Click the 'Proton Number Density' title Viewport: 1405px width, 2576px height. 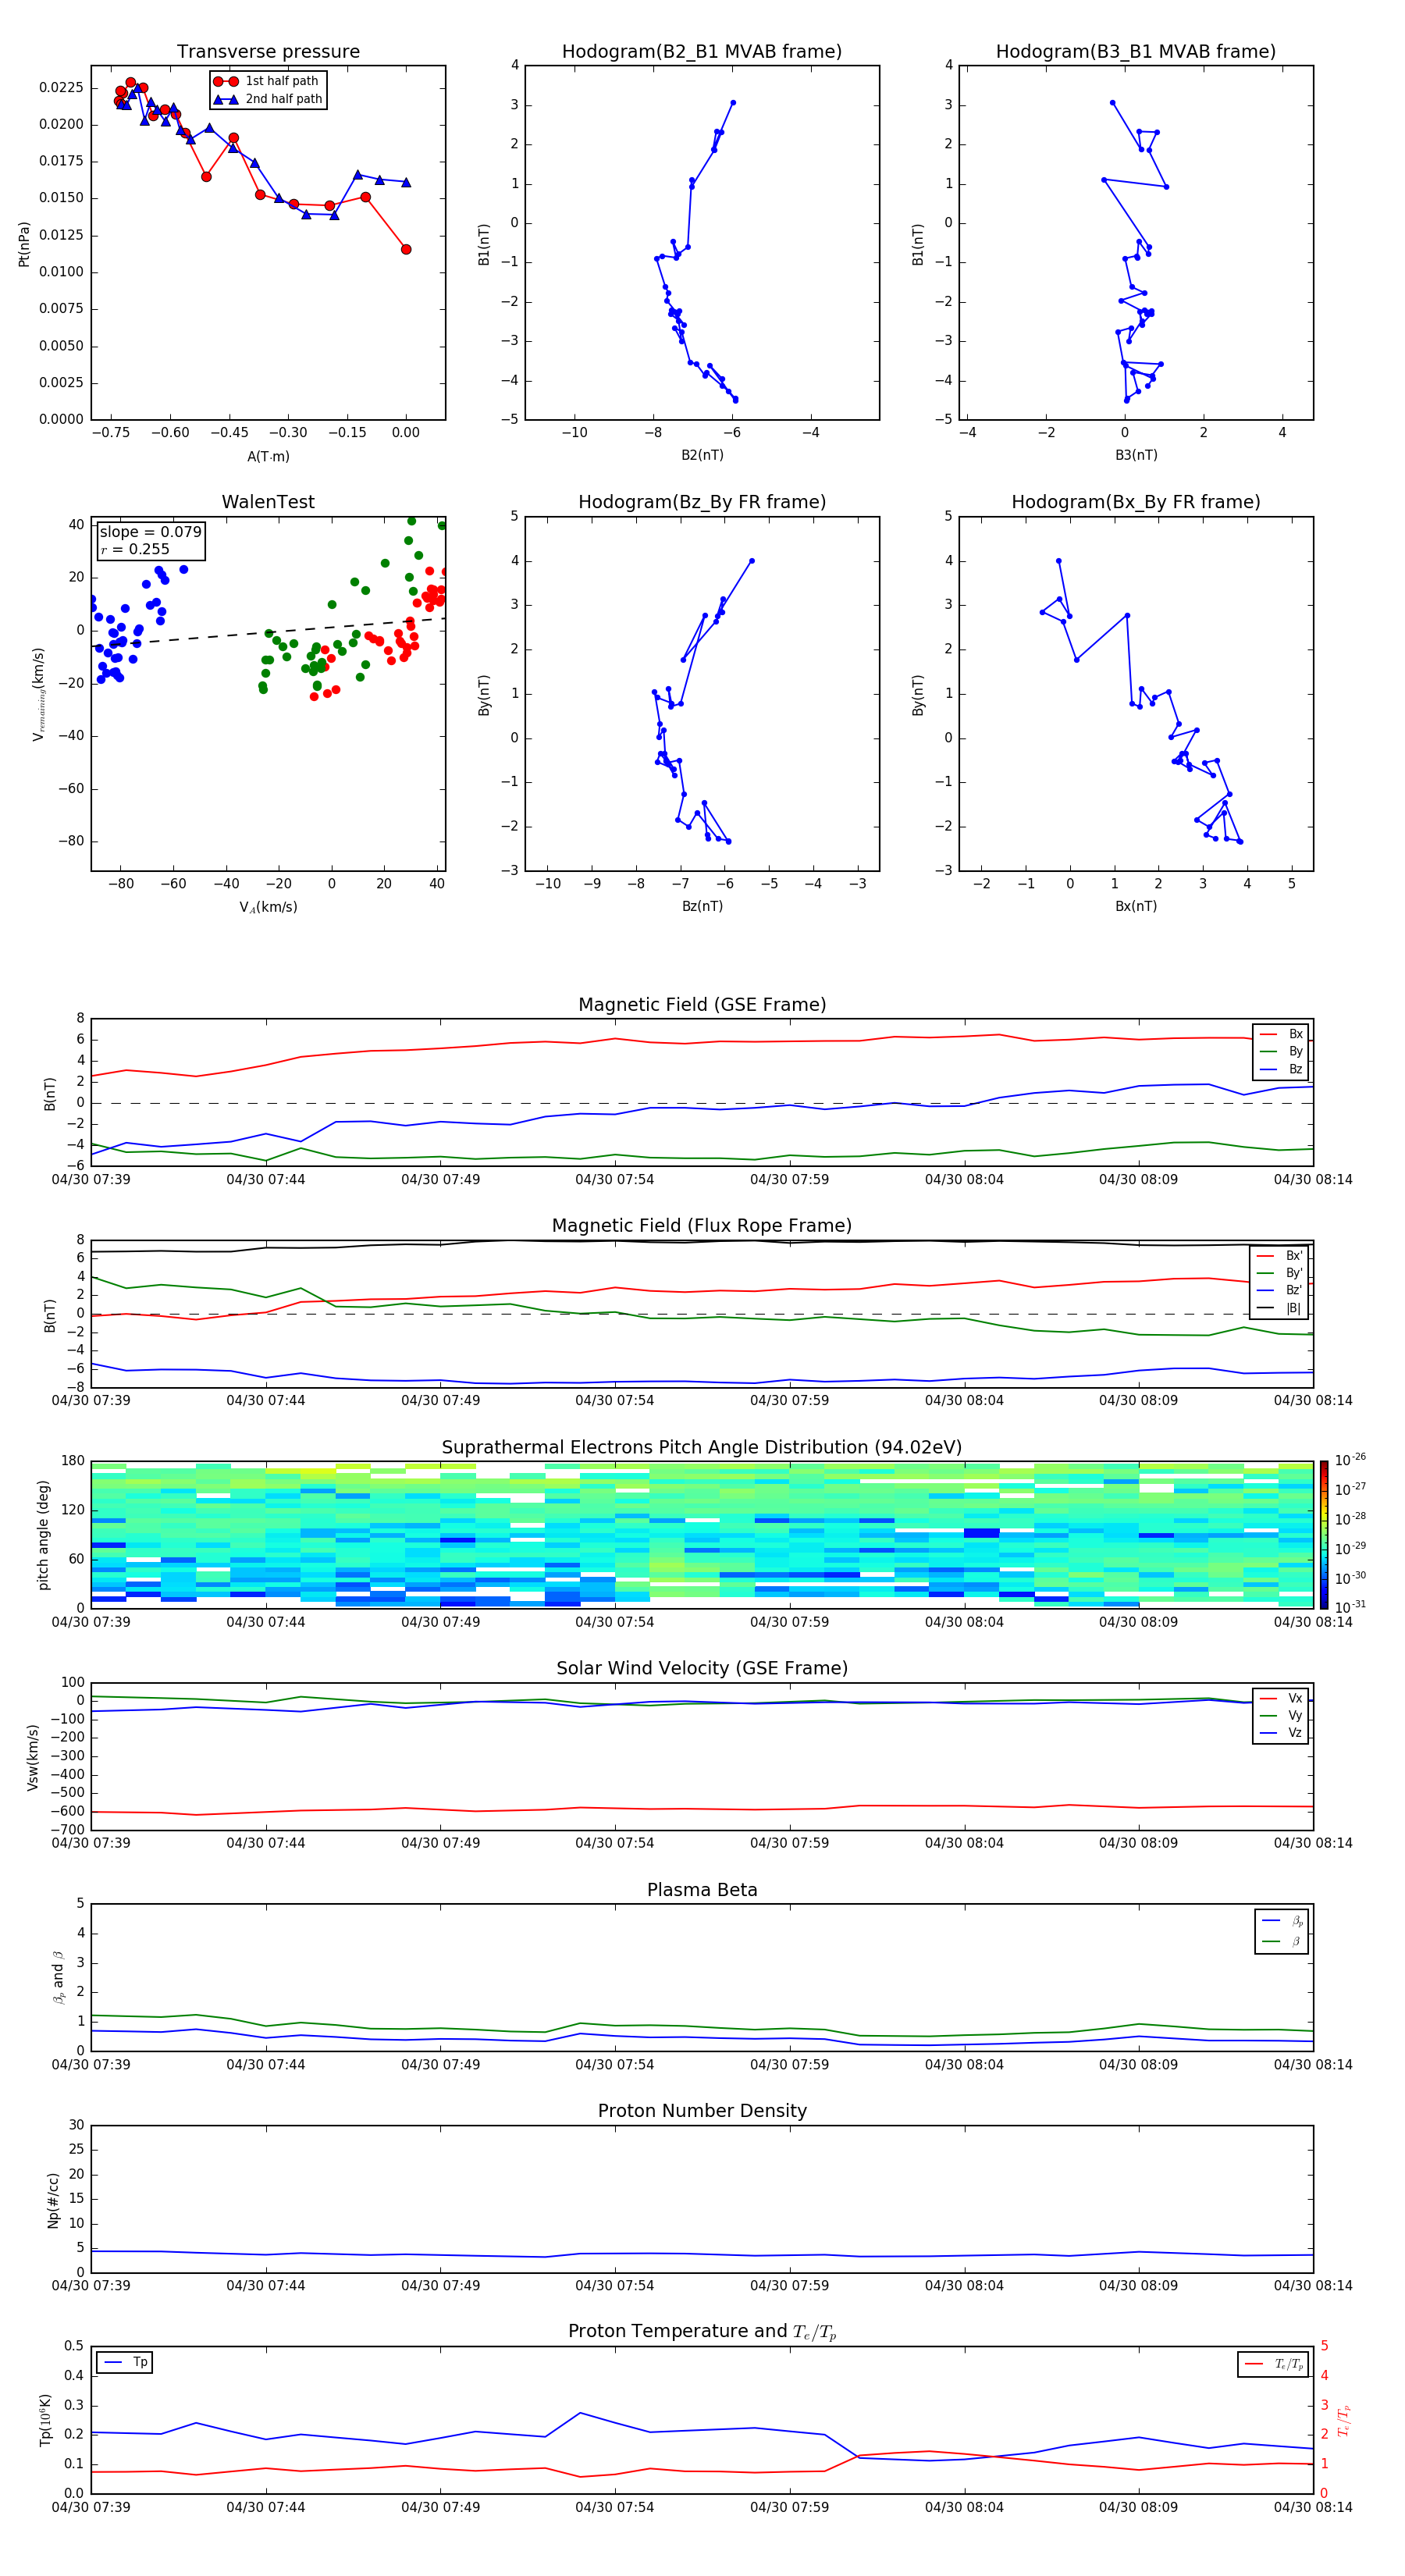[702, 2111]
